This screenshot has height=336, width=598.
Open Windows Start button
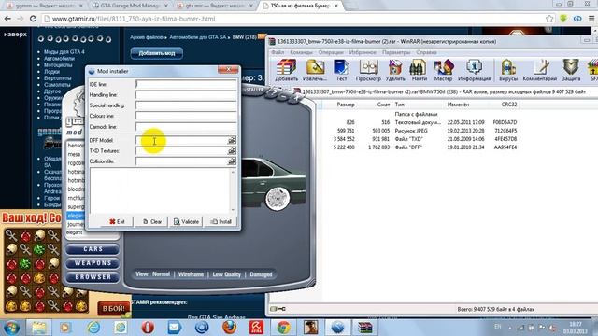11,328
